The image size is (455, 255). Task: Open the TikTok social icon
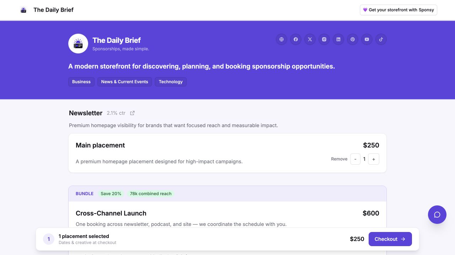381,39
